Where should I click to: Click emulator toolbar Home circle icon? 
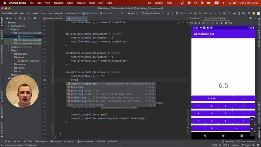[x=217, y=23]
